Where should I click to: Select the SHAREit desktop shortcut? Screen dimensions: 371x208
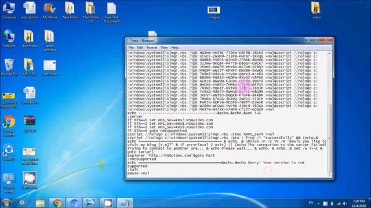coord(9,153)
